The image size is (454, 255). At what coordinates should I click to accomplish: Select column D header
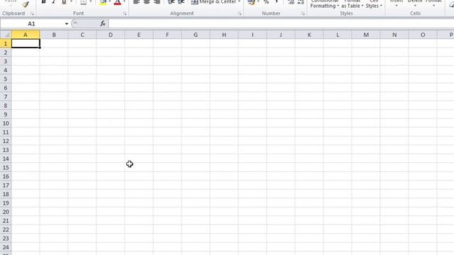pyautogui.click(x=111, y=35)
